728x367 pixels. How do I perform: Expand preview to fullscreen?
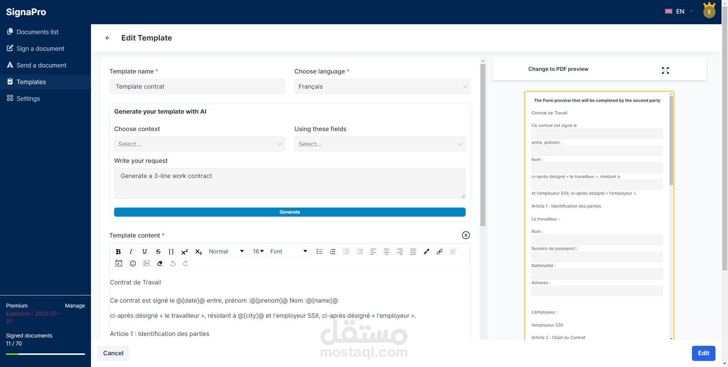coord(665,70)
